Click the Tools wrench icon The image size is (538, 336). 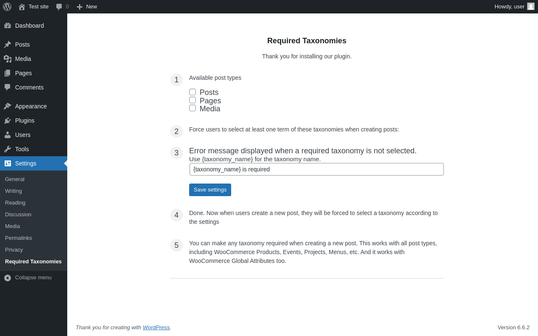tap(8, 149)
